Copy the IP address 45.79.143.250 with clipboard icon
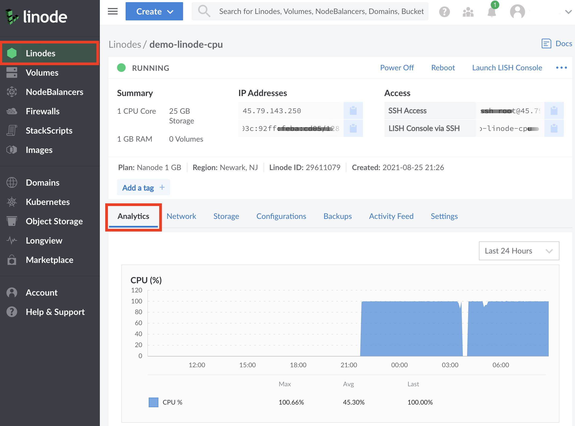575x426 pixels. point(353,111)
